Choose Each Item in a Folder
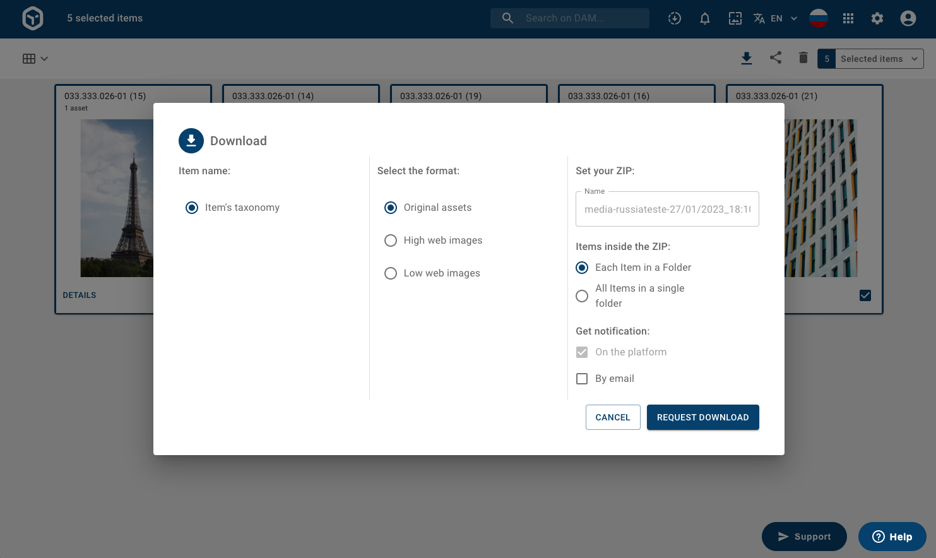 (582, 268)
